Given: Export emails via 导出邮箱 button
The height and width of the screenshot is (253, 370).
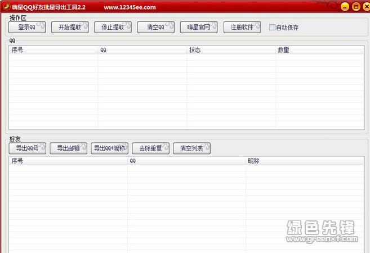Looking at the screenshot, I should [x=69, y=148].
